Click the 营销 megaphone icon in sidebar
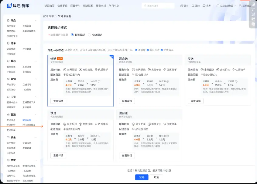Viewport: 257px width, 184px height. tap(8, 79)
